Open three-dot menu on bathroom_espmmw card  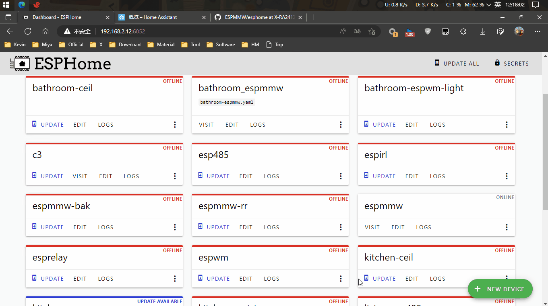pos(341,125)
